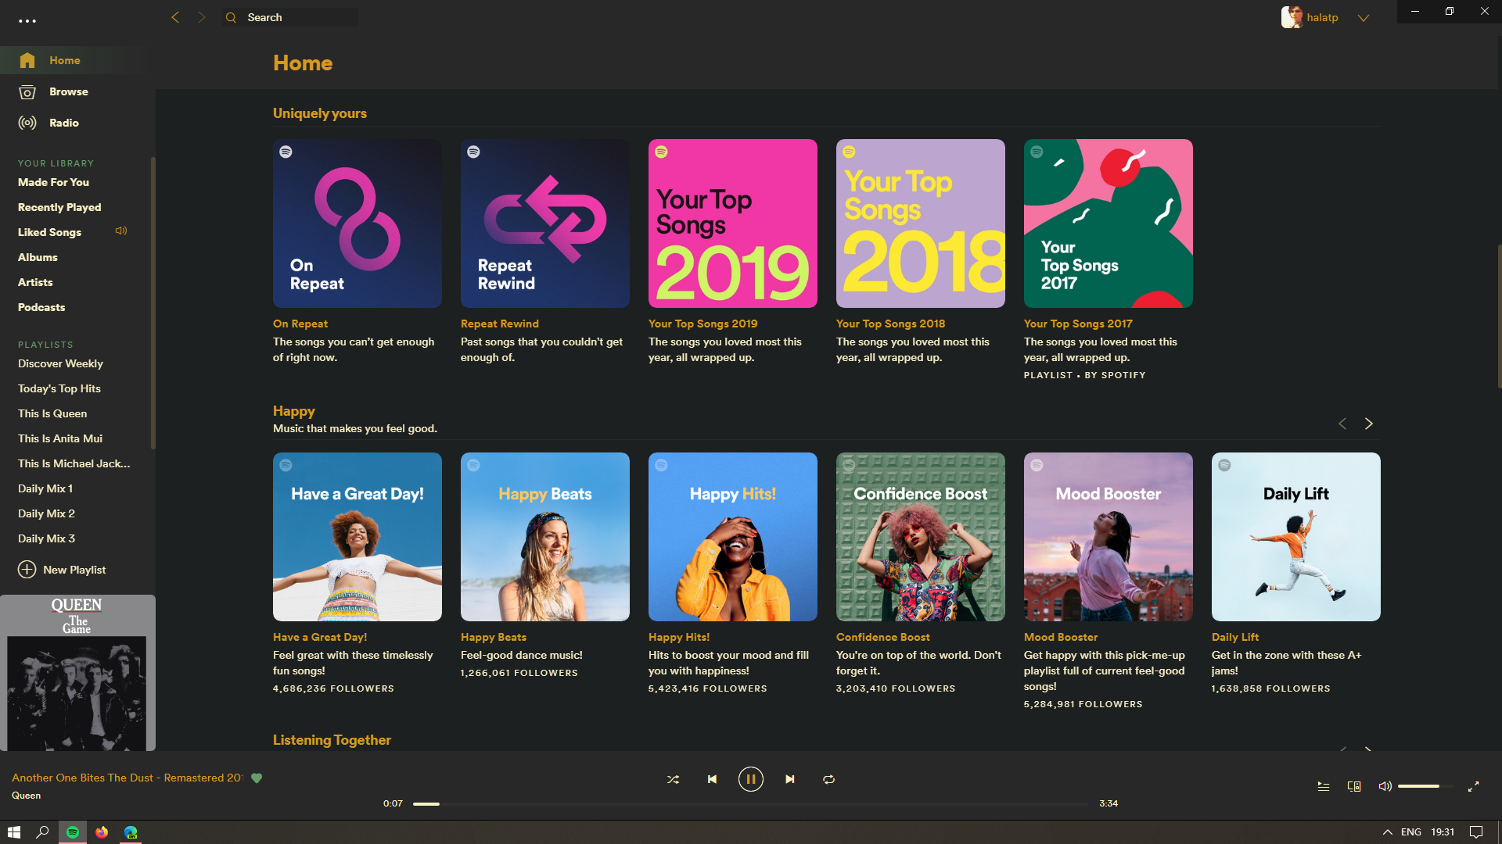
Task: Open Mood Booster playlist cover
Action: tap(1109, 537)
